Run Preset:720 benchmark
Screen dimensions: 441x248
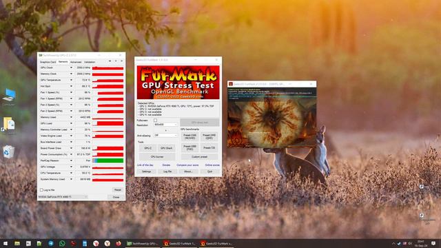point(209,147)
